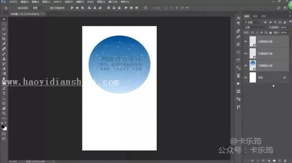Select the Healing Brush tool
This screenshot has height=163, width=292.
coord(4,49)
